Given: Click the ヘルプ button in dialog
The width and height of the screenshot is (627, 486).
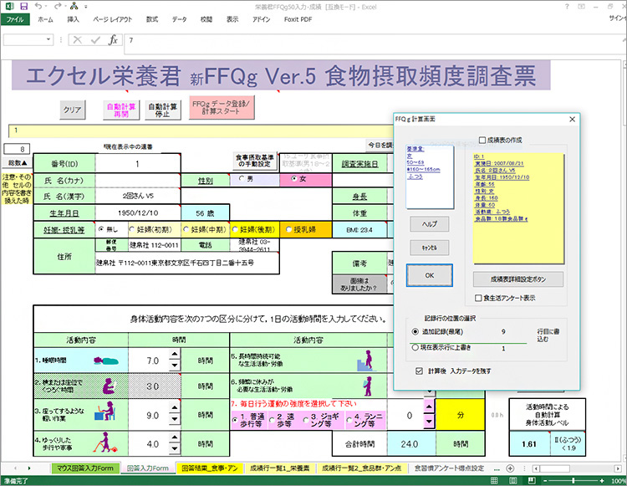Looking at the screenshot, I should pos(430,224).
